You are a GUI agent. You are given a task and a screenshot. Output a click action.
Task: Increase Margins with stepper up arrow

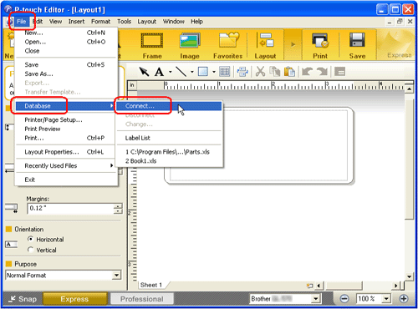(x=118, y=206)
